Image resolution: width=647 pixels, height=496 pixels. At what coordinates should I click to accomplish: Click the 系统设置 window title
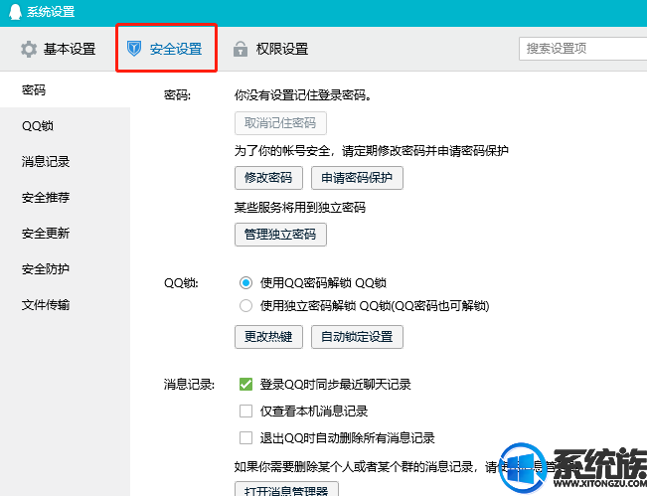[51, 12]
